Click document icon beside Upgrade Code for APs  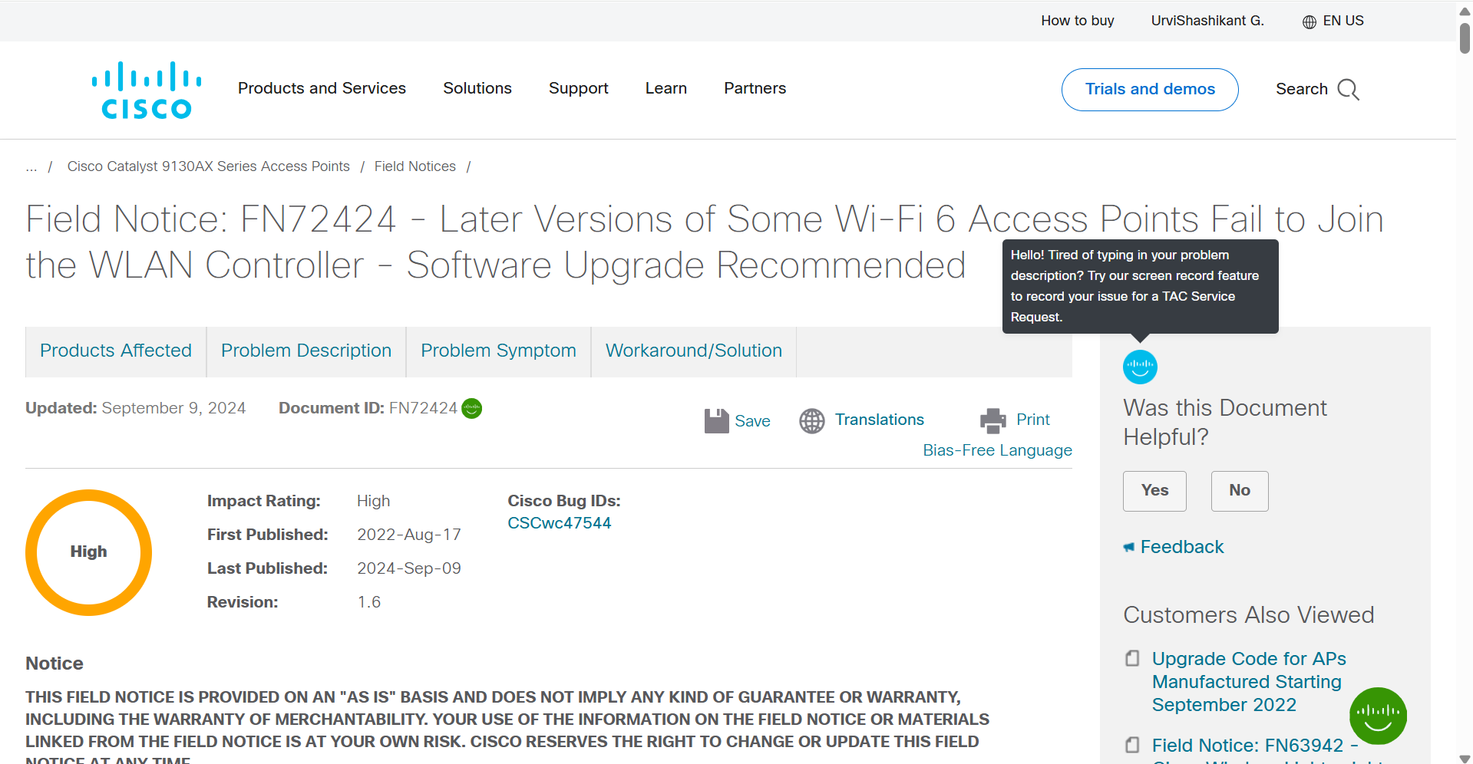(1132, 658)
